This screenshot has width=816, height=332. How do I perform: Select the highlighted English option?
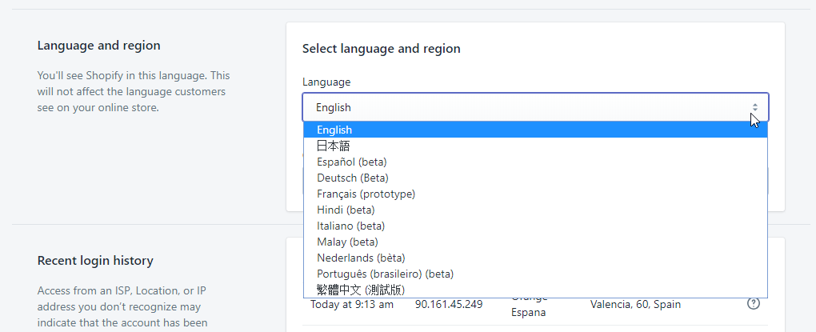point(334,130)
